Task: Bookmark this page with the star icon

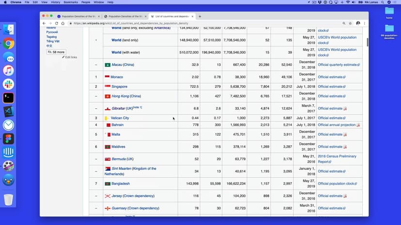Action: click(350, 23)
